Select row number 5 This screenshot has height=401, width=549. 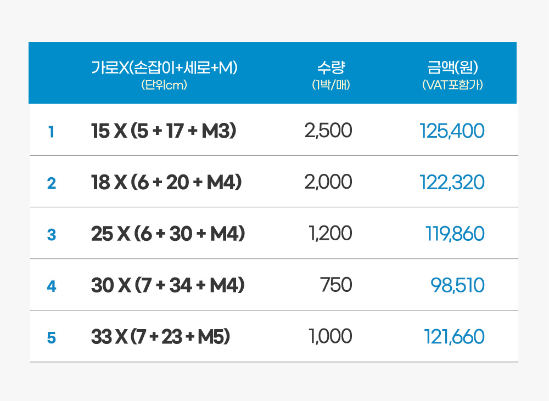51,338
